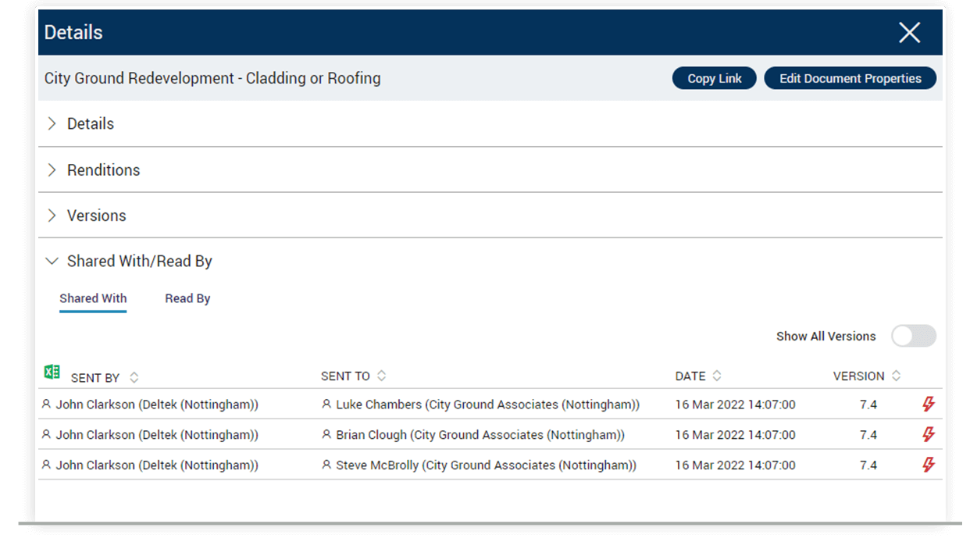Open Edit Document Properties

[850, 78]
